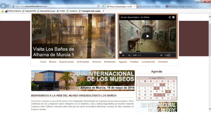This screenshot has width=211, height=118.
Task: Open browser Home icon
Action: tap(201, 6)
